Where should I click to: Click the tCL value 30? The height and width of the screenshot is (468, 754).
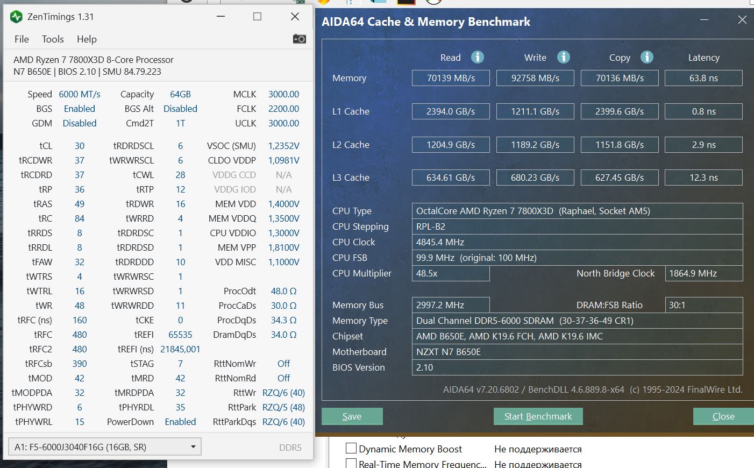click(80, 146)
